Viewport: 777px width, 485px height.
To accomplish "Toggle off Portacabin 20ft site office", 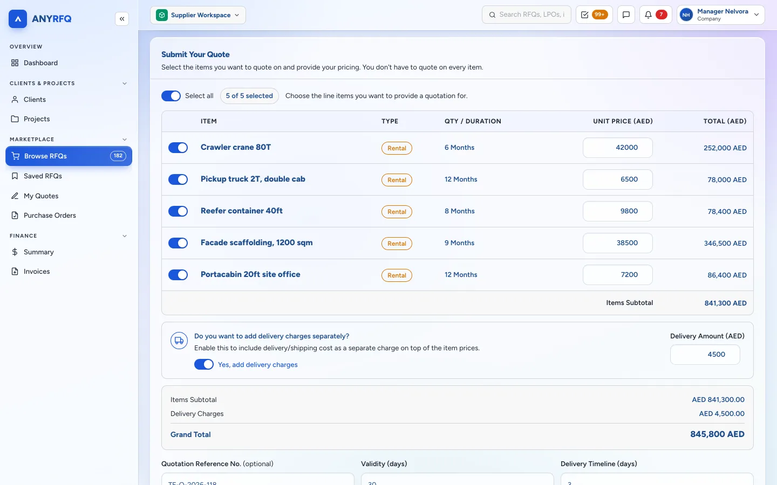I will click(178, 275).
